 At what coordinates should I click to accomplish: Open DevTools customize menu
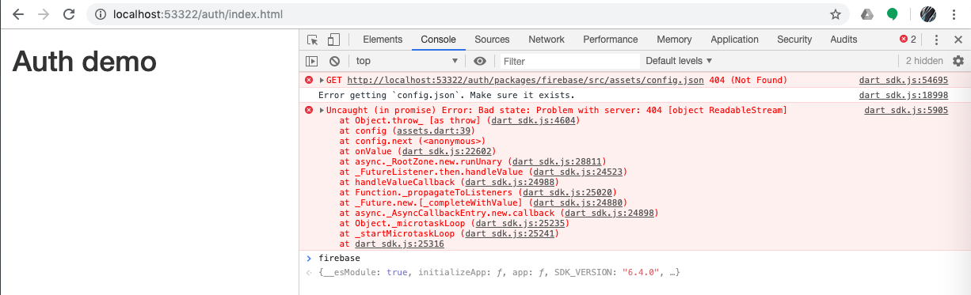[x=936, y=40]
